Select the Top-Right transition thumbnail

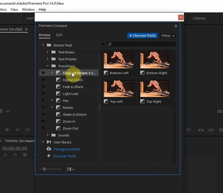[155, 89]
